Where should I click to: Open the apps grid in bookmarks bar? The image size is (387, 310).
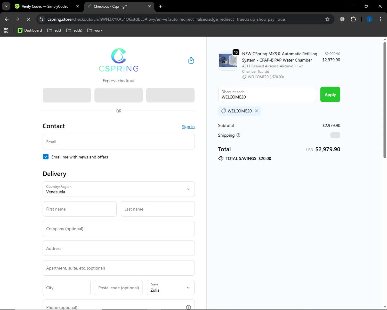tap(6, 30)
